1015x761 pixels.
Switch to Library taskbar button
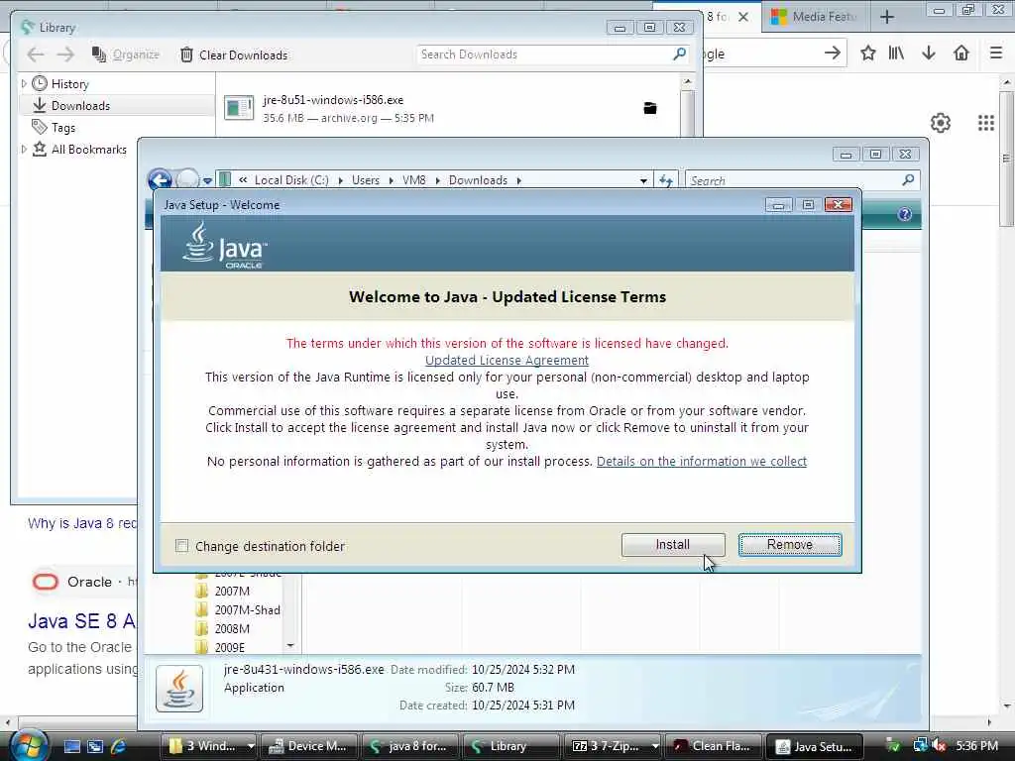tap(510, 746)
